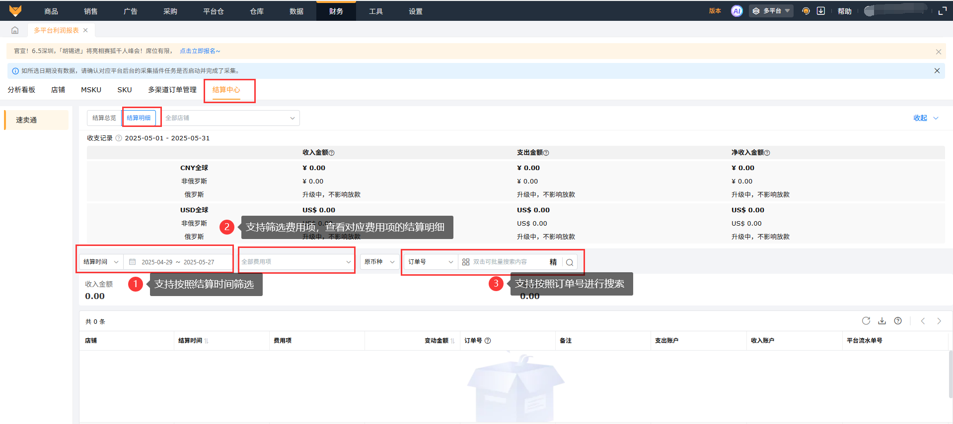Select the 结算总览 view
Image resolution: width=953 pixels, height=424 pixels.
tap(104, 118)
